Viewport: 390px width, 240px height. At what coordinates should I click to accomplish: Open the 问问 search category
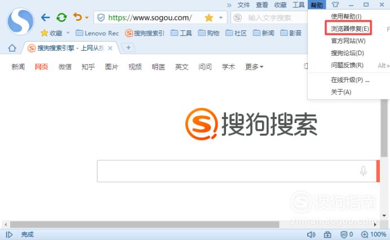click(x=205, y=67)
